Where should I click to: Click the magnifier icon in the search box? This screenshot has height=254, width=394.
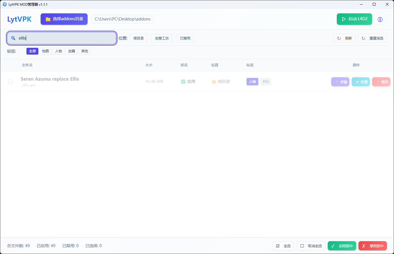[x=13, y=38]
